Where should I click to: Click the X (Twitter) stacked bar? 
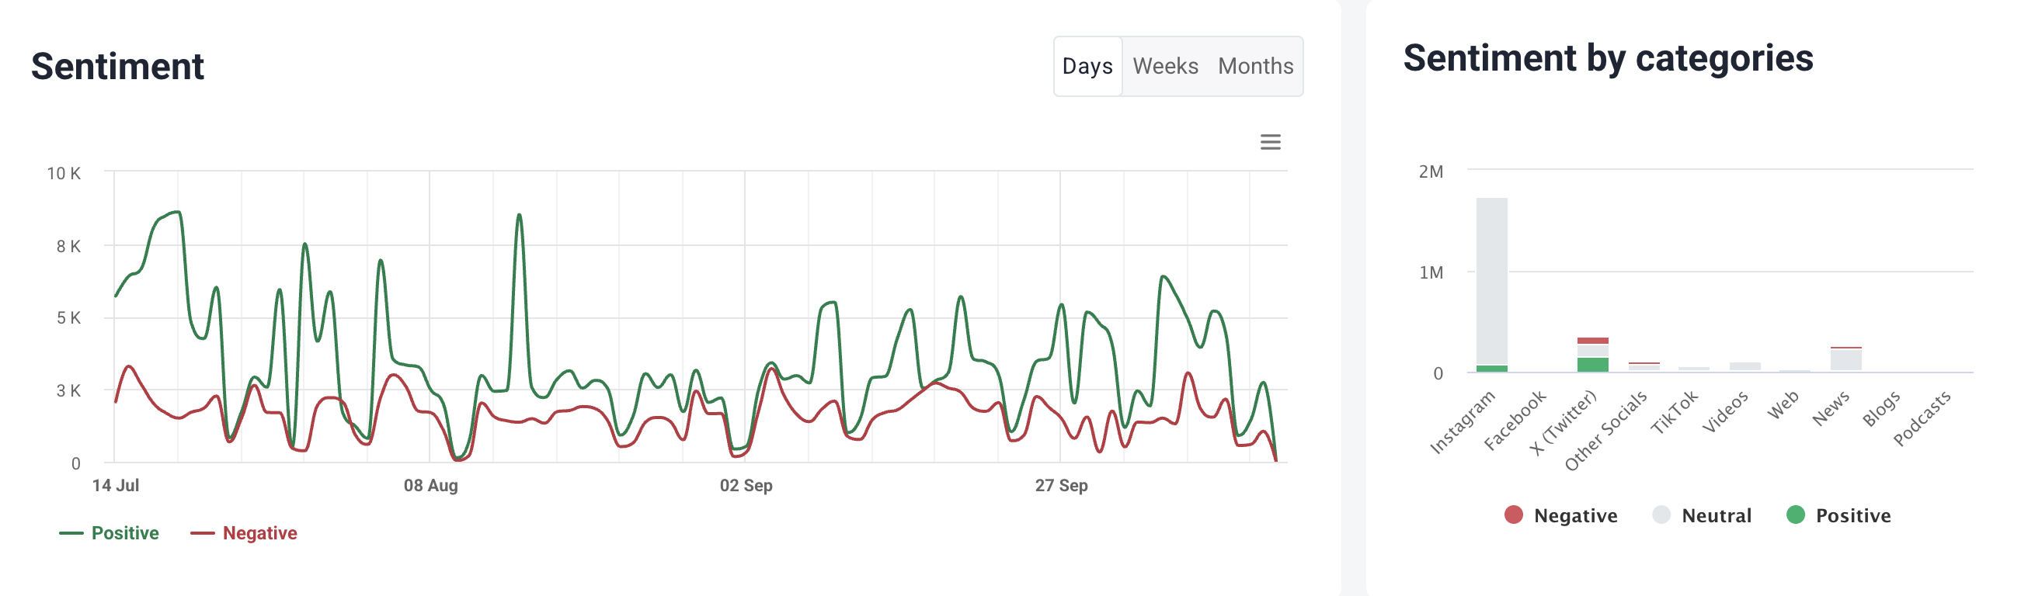1592,355
